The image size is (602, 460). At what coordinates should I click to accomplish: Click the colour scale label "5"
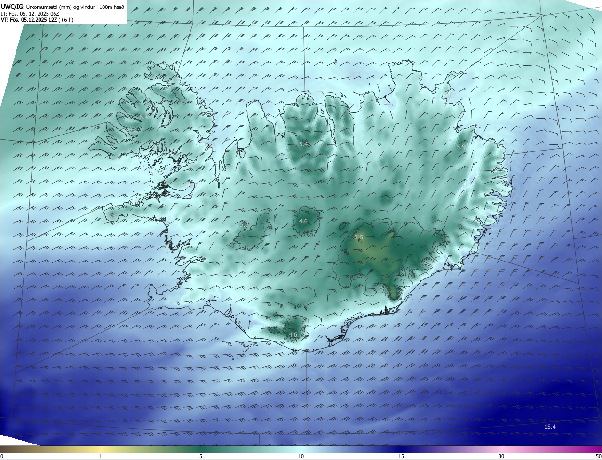tap(201, 456)
